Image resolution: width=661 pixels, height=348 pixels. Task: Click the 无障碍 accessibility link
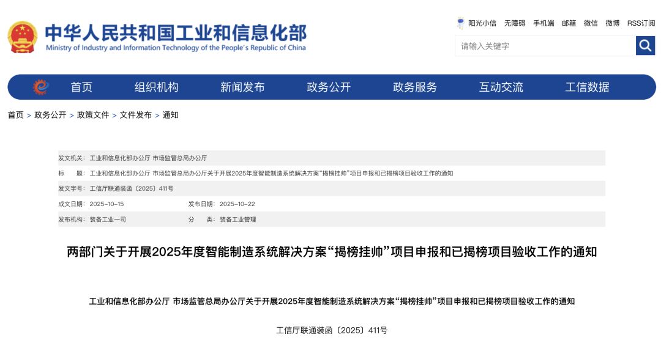[x=515, y=23]
